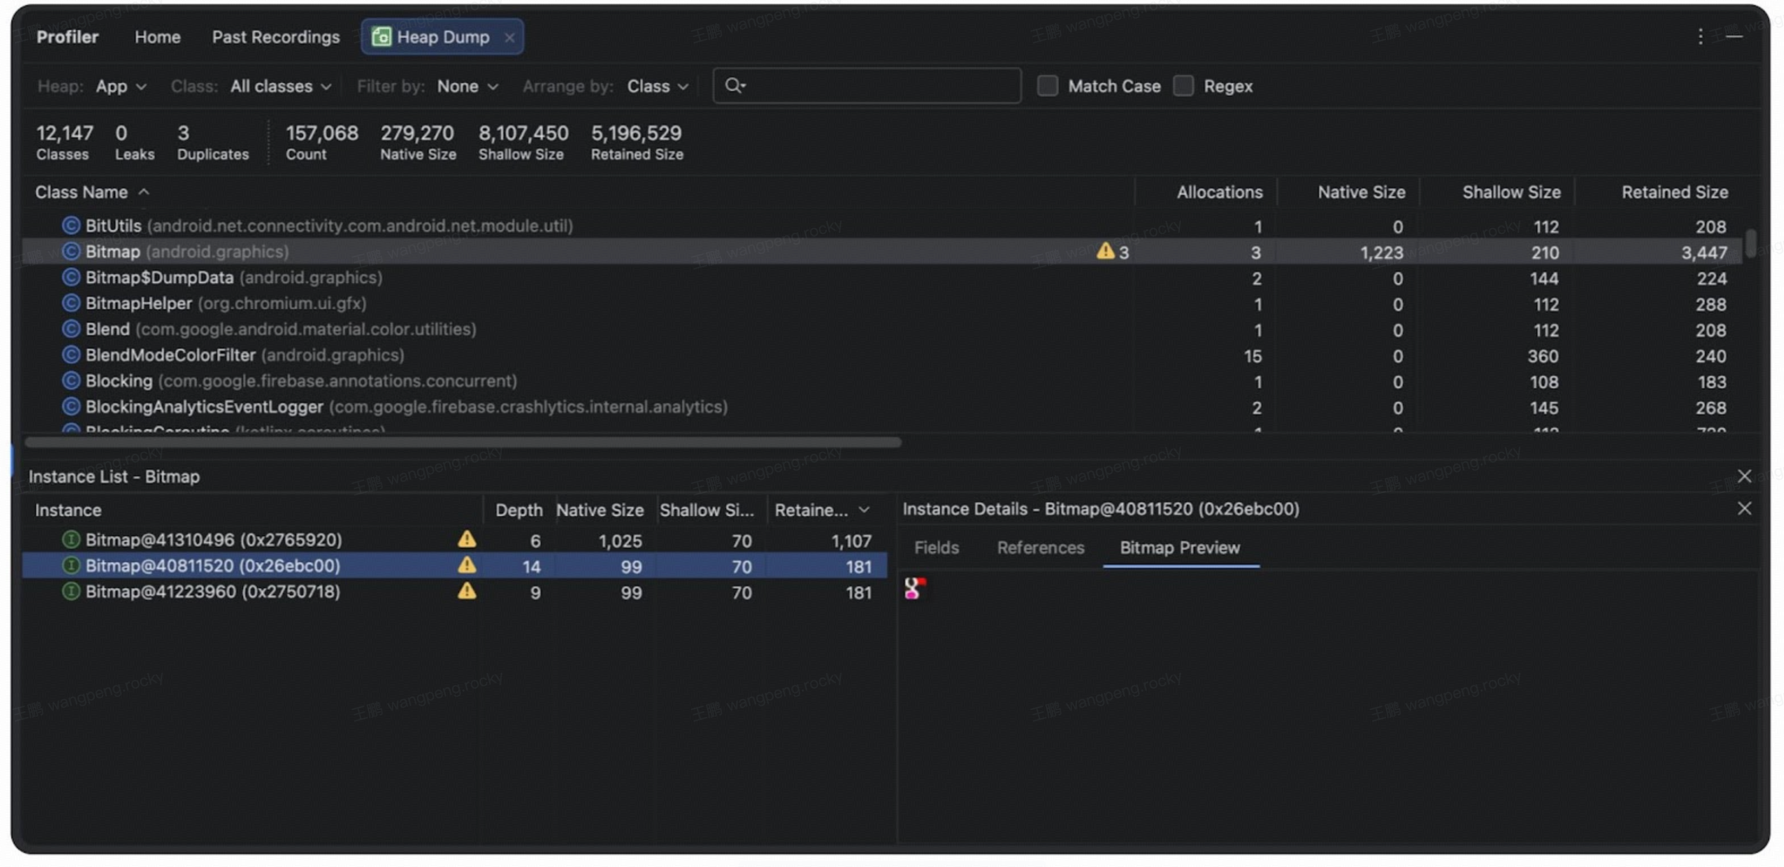Switch to the References tab
The width and height of the screenshot is (1784, 867).
point(1040,547)
